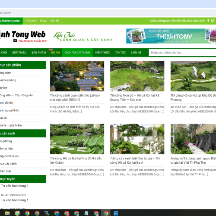Viewport: 216px width, 216px height.
Task: Open File Explorer from the taskbar
Action: (x=7, y=213)
